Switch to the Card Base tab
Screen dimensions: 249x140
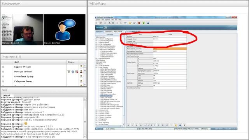[x=108, y=32]
